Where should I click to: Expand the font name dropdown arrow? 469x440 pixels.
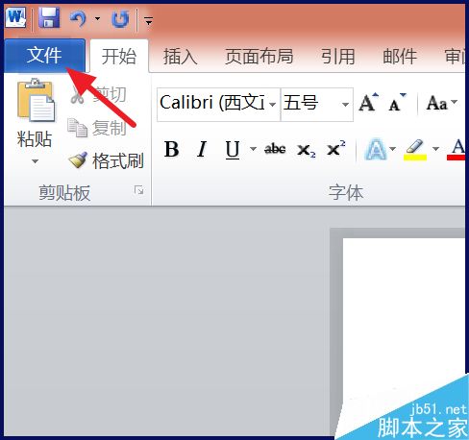(273, 105)
